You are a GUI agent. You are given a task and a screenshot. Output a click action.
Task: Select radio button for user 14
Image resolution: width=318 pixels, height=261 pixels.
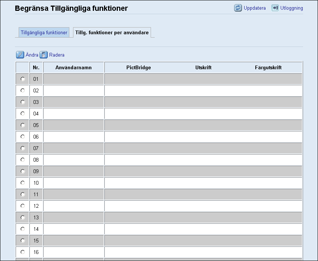(22, 229)
